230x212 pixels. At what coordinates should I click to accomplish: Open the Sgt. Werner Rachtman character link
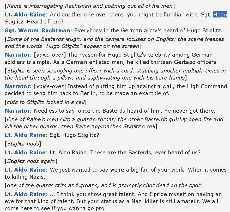[x=37, y=30]
